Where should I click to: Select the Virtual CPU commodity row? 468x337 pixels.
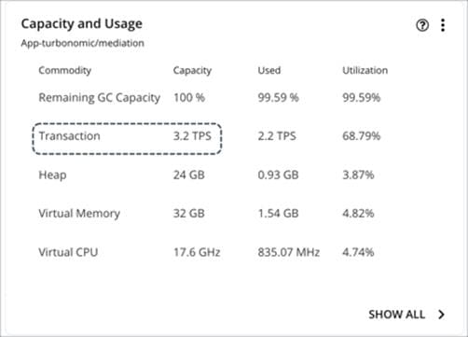213,252
